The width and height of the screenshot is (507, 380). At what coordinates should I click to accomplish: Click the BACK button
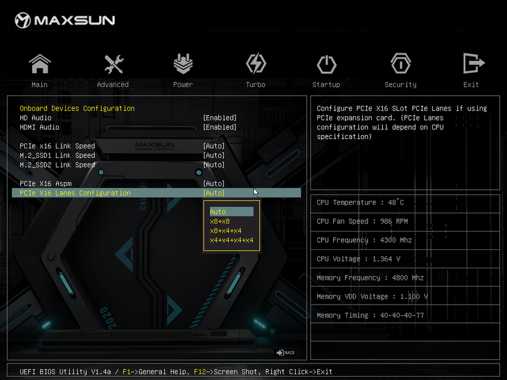tap(286, 353)
